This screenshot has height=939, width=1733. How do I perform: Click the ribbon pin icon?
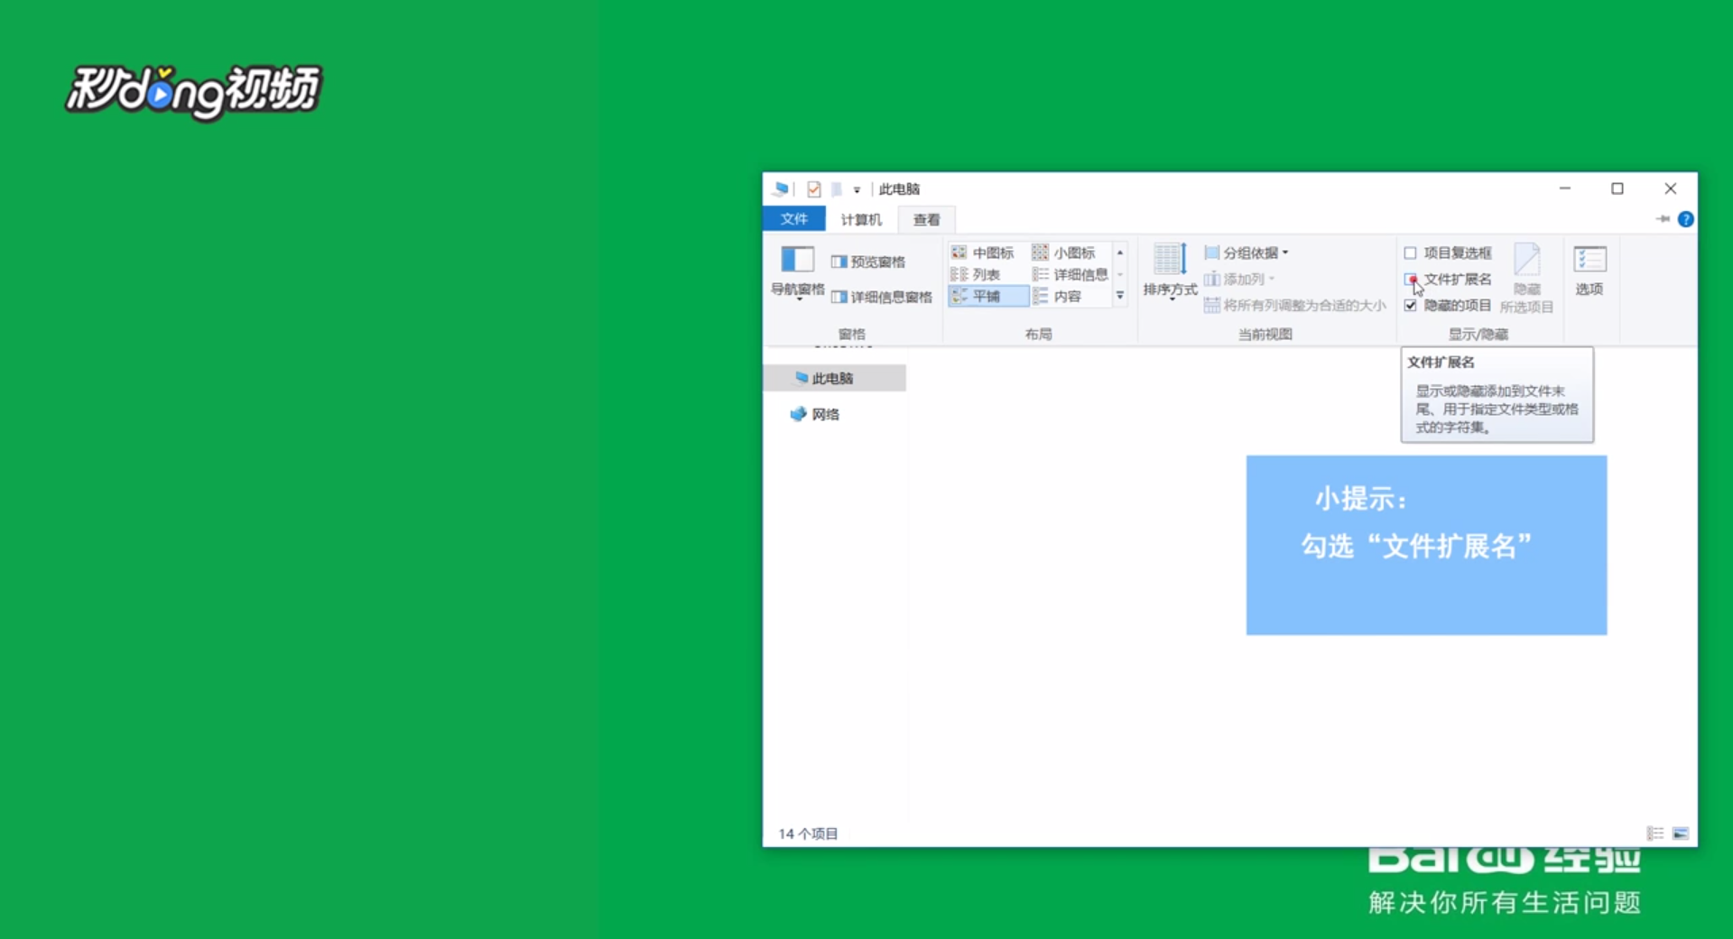click(x=1663, y=219)
